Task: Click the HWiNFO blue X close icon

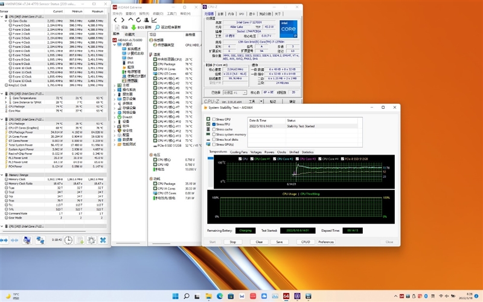Action: (103, 240)
